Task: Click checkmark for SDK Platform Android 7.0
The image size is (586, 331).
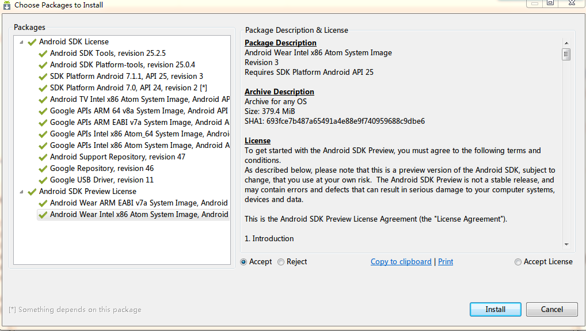Action: pos(43,88)
